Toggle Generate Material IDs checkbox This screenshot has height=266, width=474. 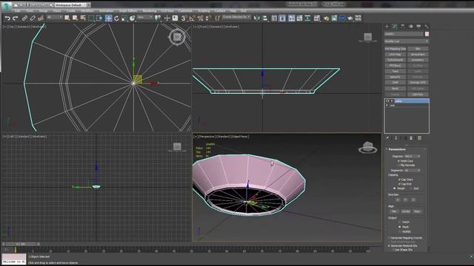tap(389, 246)
